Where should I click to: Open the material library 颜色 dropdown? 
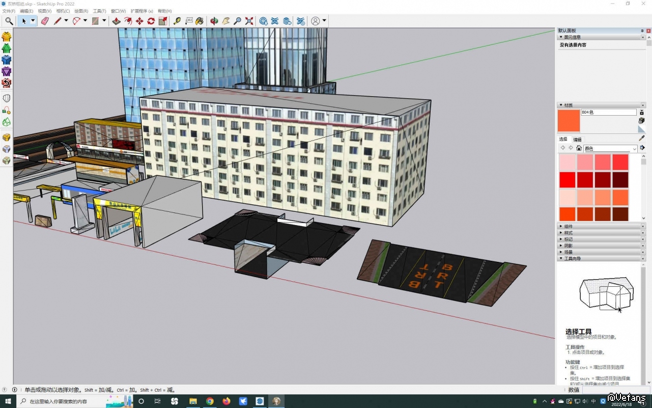[x=634, y=149]
